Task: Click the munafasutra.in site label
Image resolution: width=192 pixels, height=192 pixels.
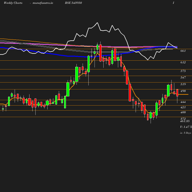Action: (43, 3)
